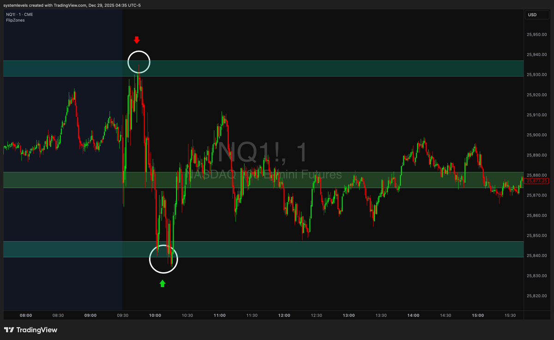
Task: Click the 10:00 time axis label
Action: (x=155, y=316)
